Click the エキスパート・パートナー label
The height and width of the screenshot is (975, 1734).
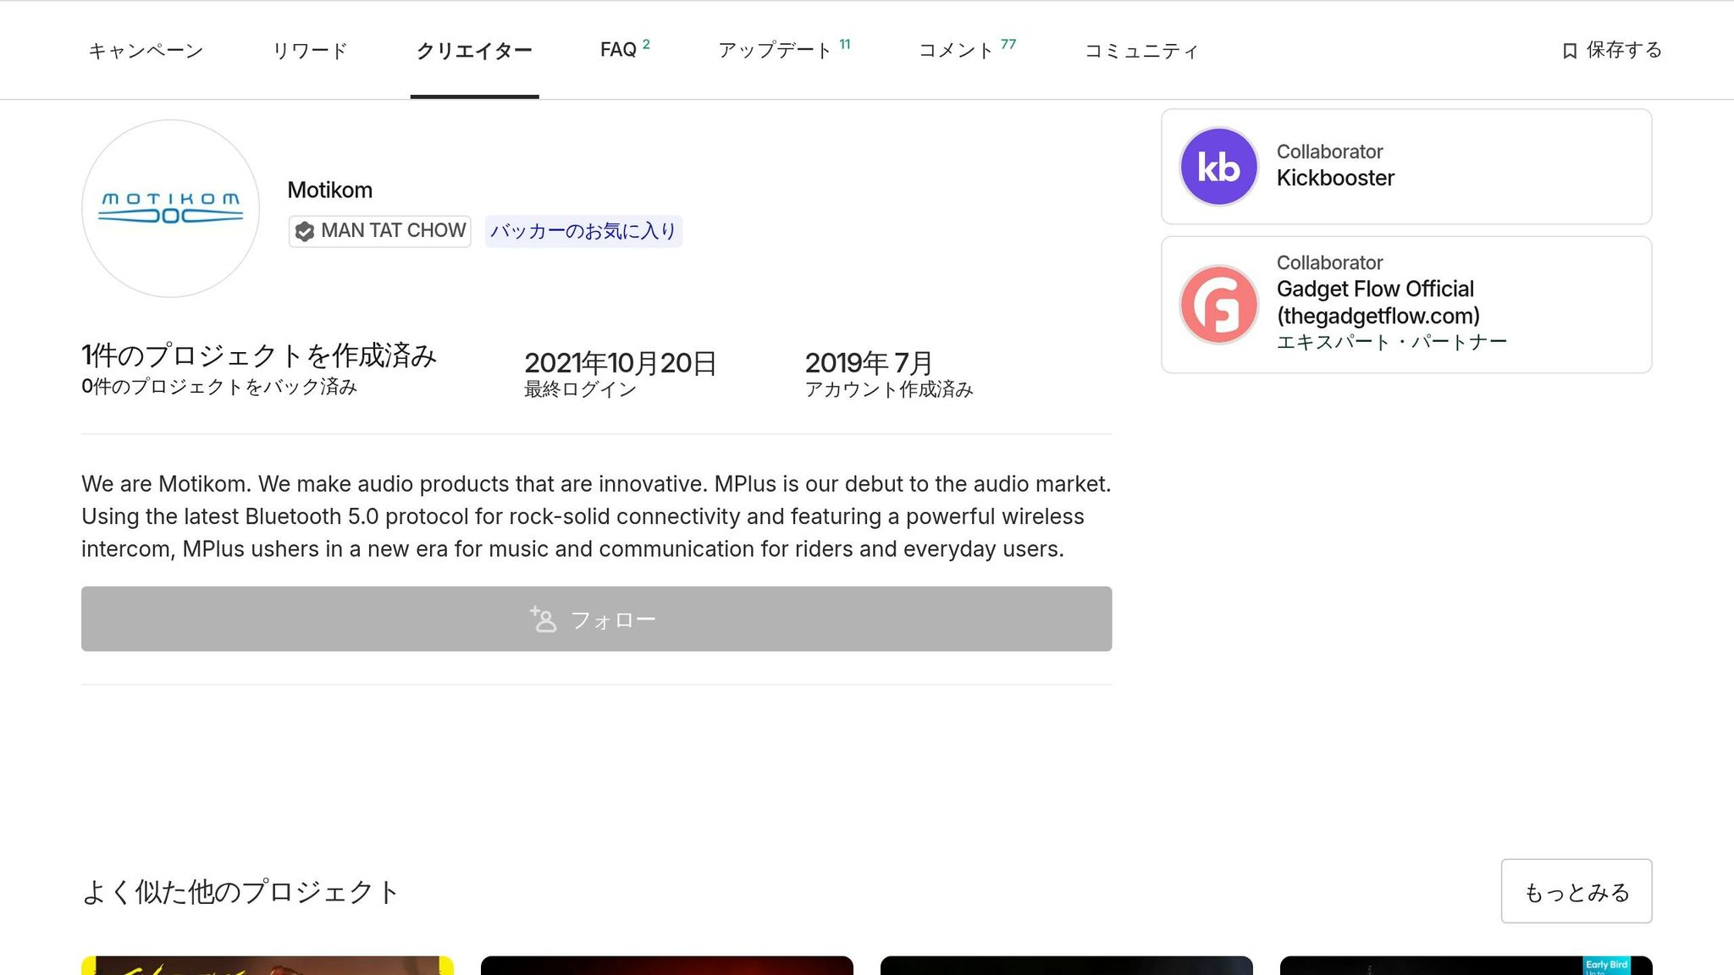click(1392, 342)
